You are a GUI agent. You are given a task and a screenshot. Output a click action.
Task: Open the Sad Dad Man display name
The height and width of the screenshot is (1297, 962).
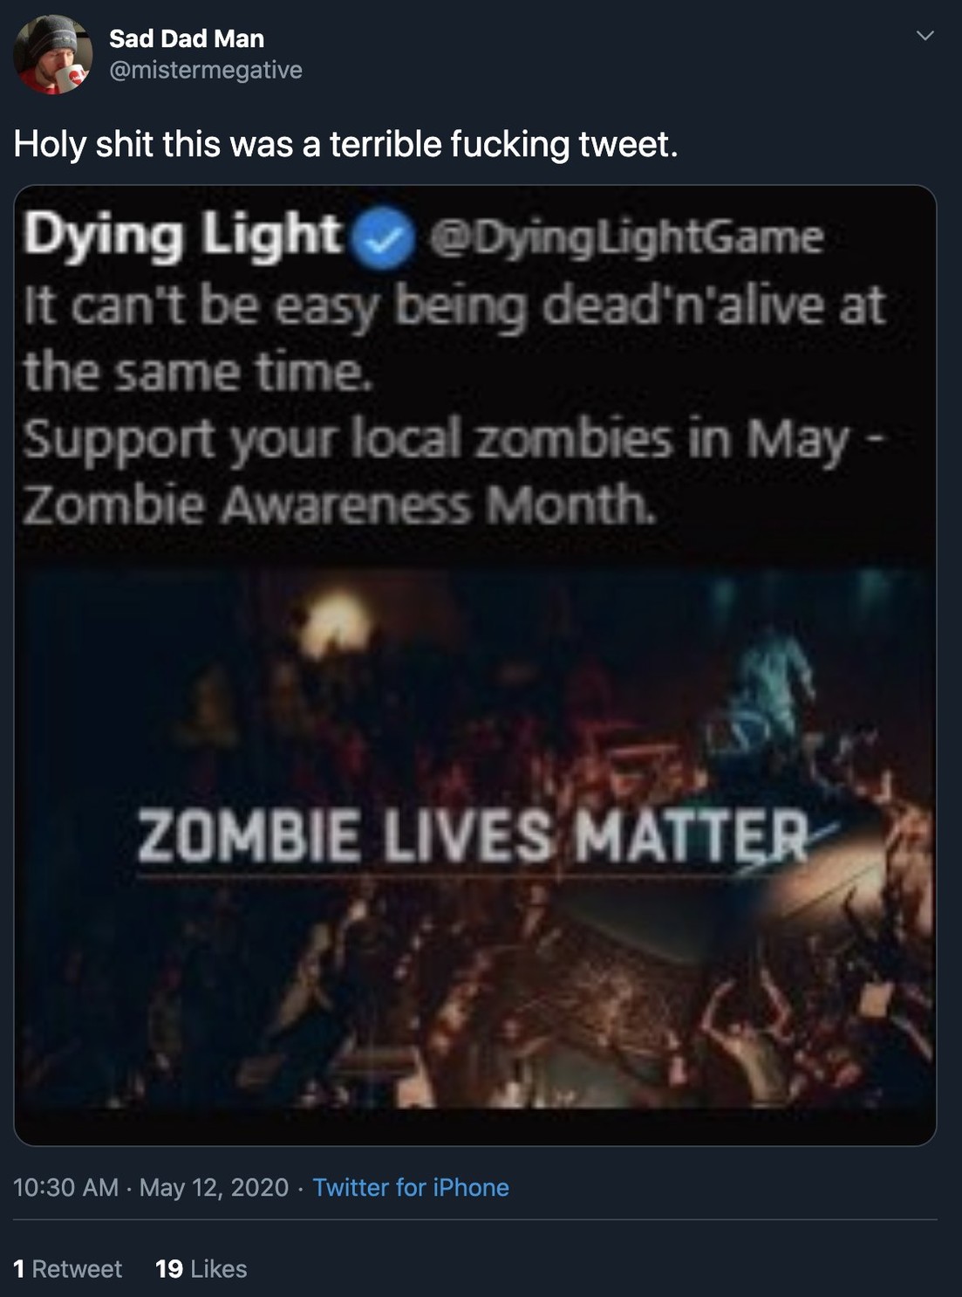[x=187, y=38]
